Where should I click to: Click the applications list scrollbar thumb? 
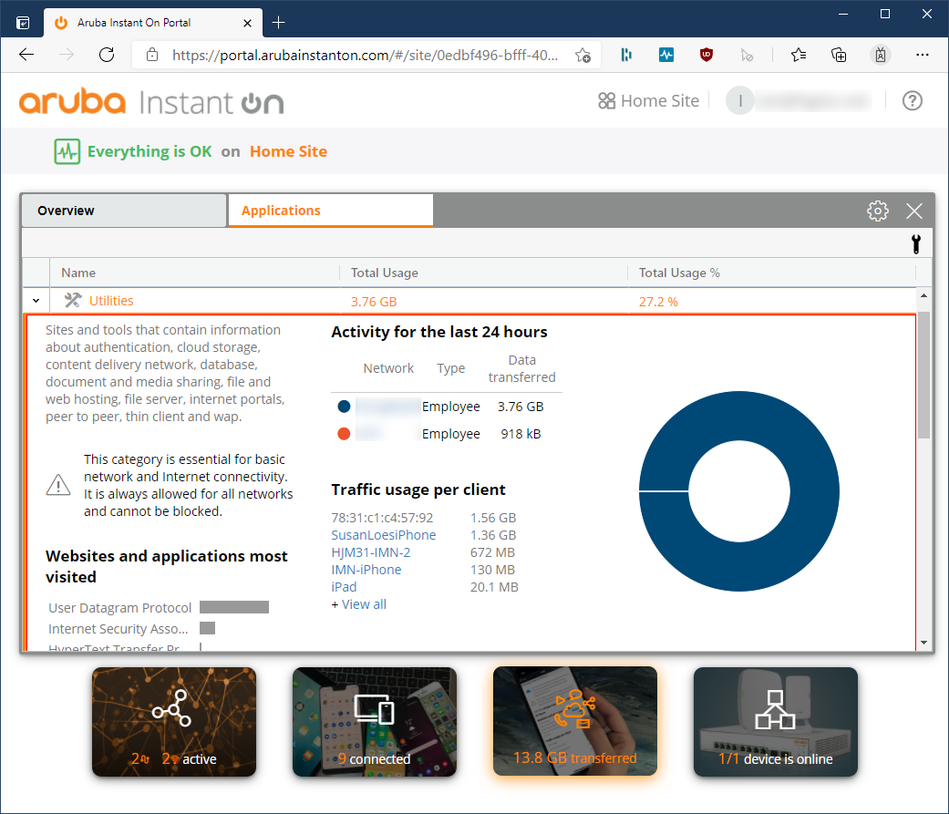click(923, 376)
